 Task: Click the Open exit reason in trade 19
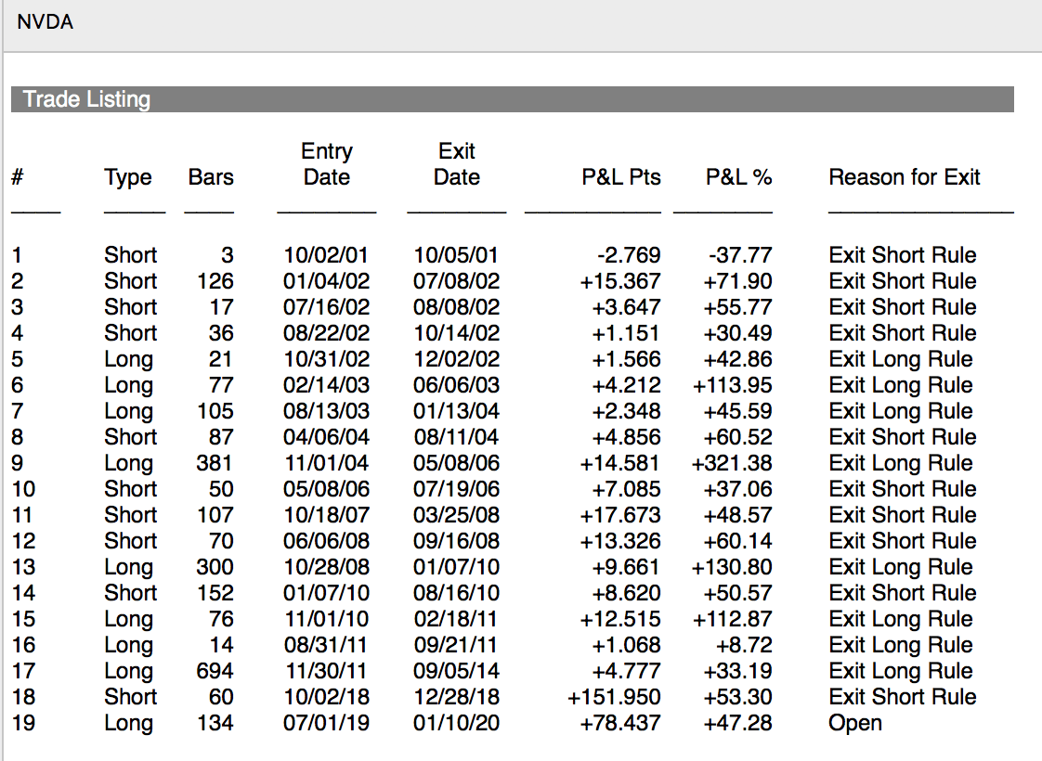point(854,724)
